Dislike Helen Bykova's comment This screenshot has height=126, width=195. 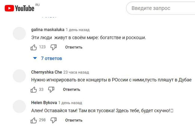click(x=53, y=120)
